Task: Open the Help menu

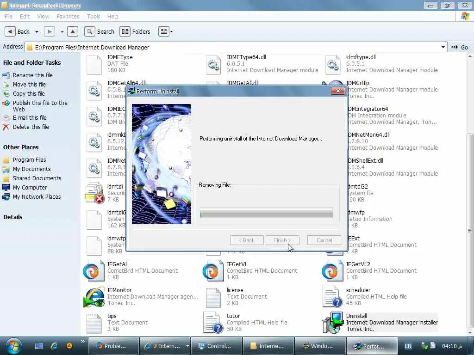Action: pyautogui.click(x=113, y=16)
